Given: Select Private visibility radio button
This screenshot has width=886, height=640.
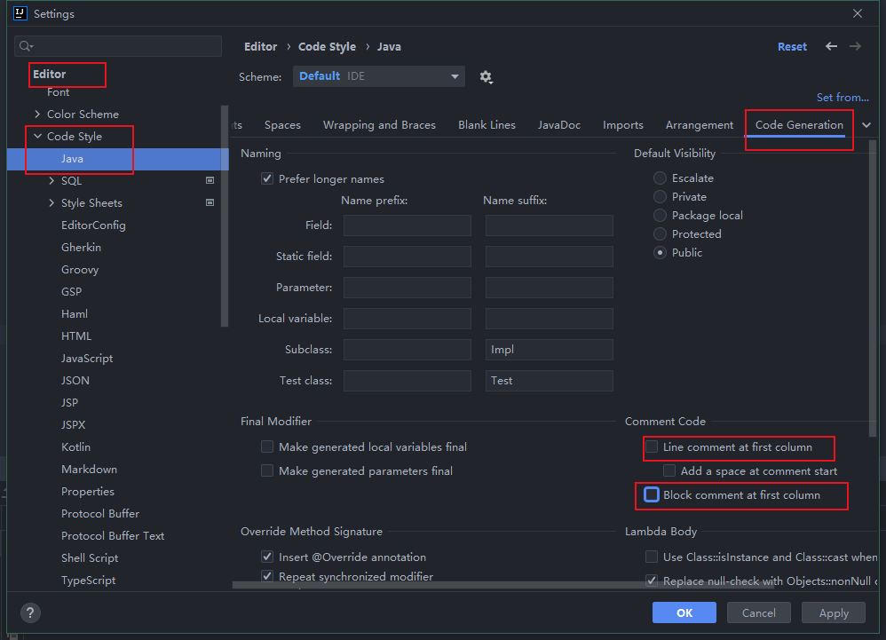Looking at the screenshot, I should [660, 196].
